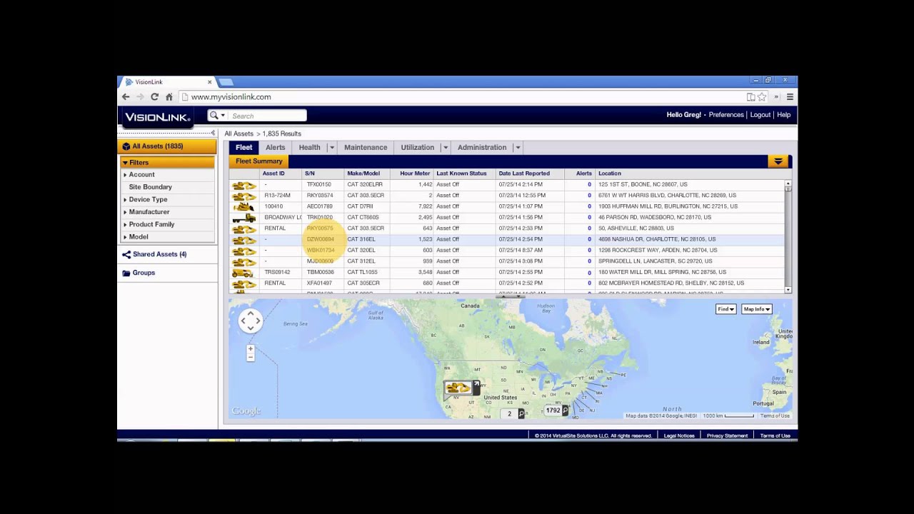Open Privacy Statement in footer
The height and width of the screenshot is (514, 914).
(x=727, y=435)
